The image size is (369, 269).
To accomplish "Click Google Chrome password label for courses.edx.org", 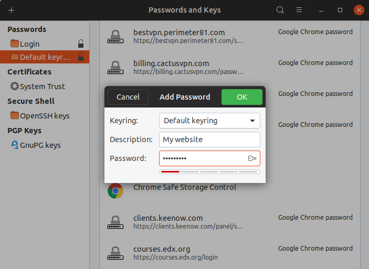I will coord(315,249).
